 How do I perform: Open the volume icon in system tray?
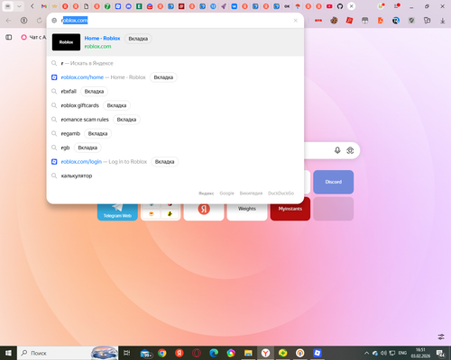coord(383,353)
